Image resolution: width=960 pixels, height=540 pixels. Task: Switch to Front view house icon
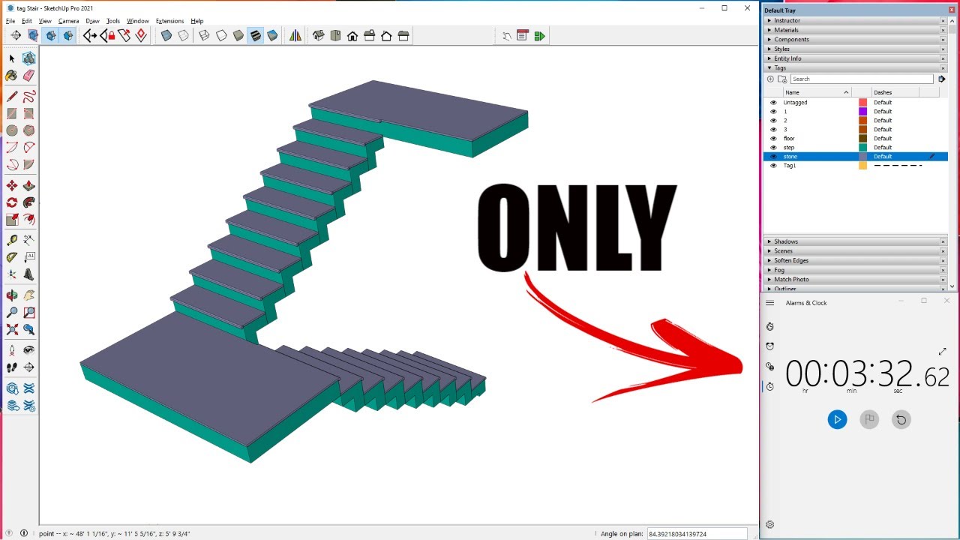pos(352,35)
